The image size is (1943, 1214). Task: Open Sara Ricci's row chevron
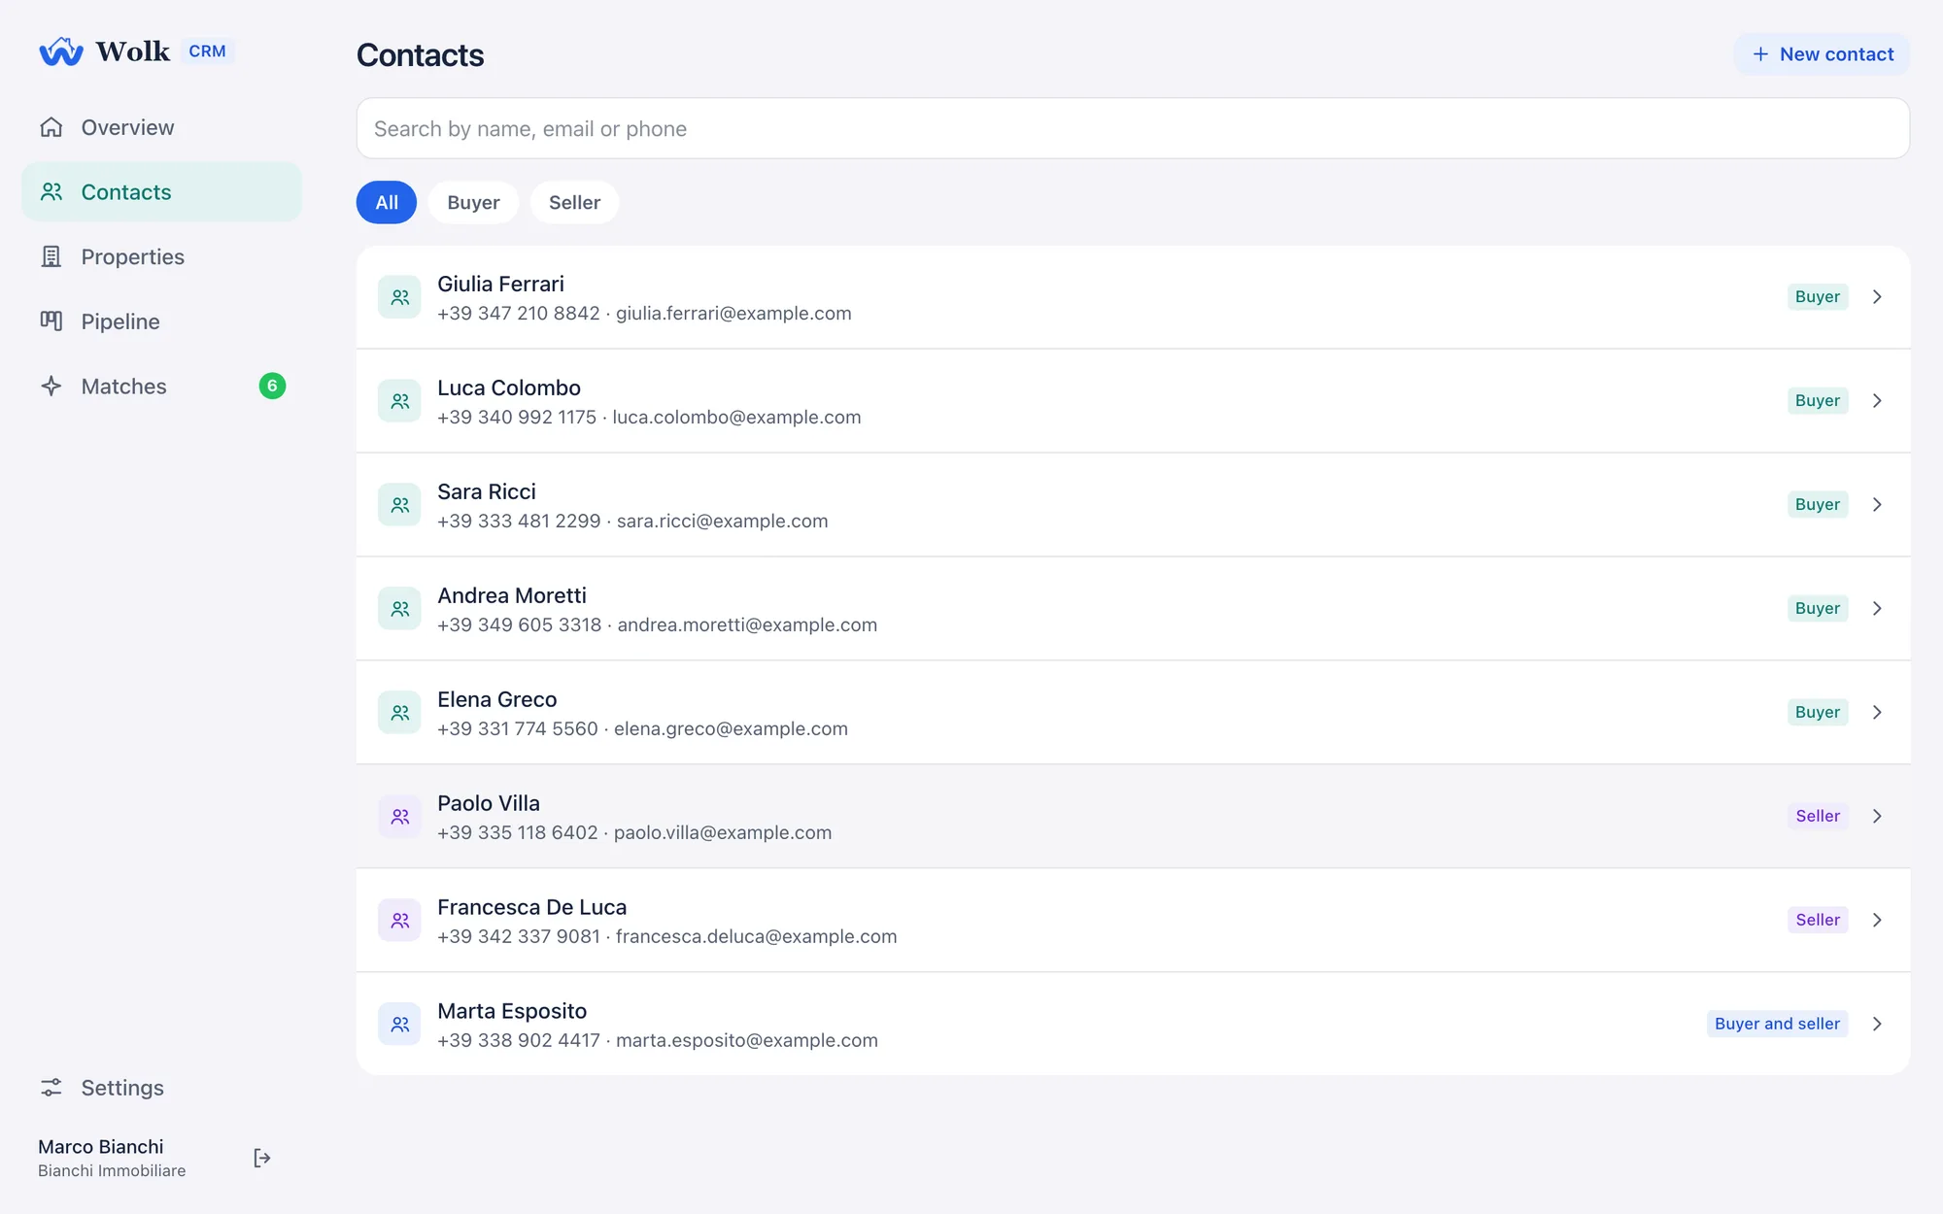point(1877,505)
